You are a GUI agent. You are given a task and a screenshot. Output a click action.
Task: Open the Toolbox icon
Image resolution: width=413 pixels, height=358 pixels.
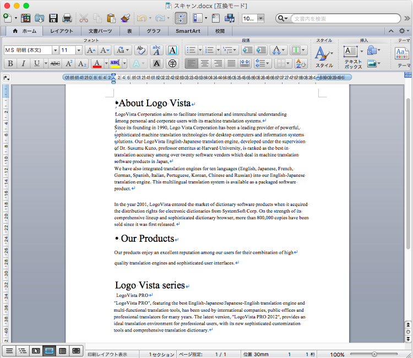coord(216,18)
